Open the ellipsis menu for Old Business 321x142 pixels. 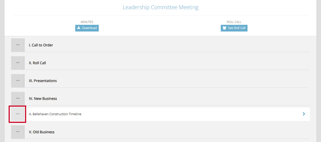point(18,132)
